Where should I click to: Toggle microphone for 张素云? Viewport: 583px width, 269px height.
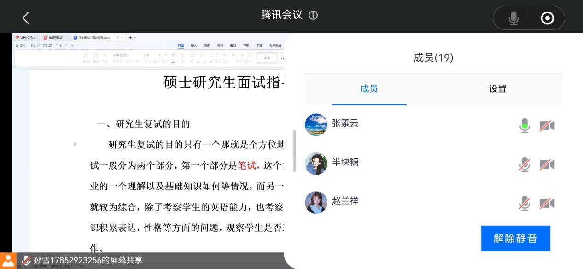pos(525,126)
